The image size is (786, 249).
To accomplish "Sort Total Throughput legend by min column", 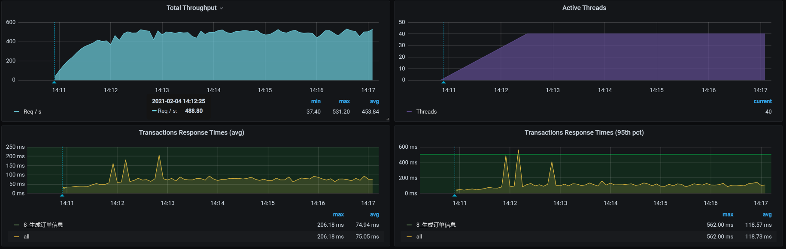I will tap(316, 102).
